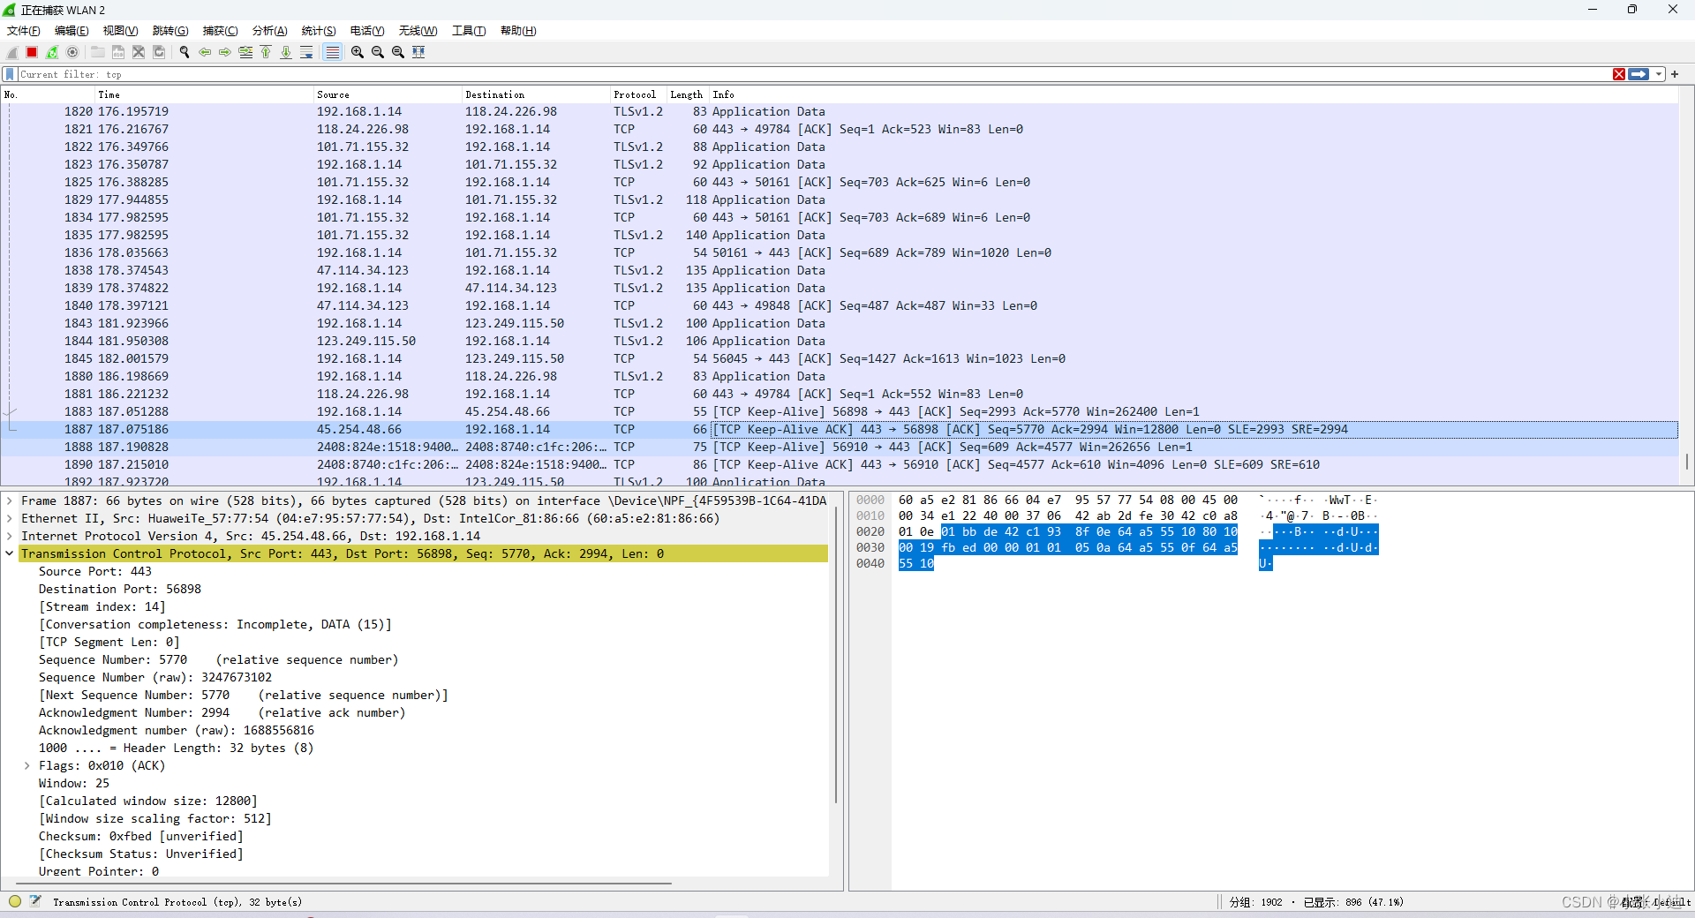
Task: Zoom out packet text size
Action: click(x=378, y=52)
